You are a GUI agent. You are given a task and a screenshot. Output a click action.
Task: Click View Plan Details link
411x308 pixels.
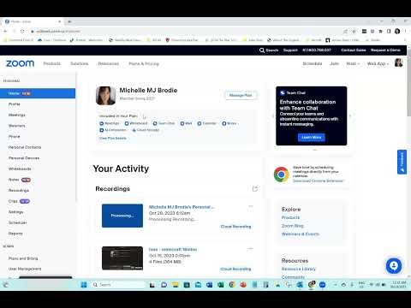point(113,138)
